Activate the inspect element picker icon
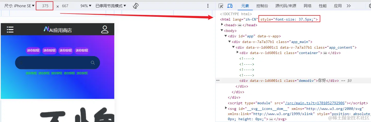The height and width of the screenshot is (122, 371). (221, 6)
